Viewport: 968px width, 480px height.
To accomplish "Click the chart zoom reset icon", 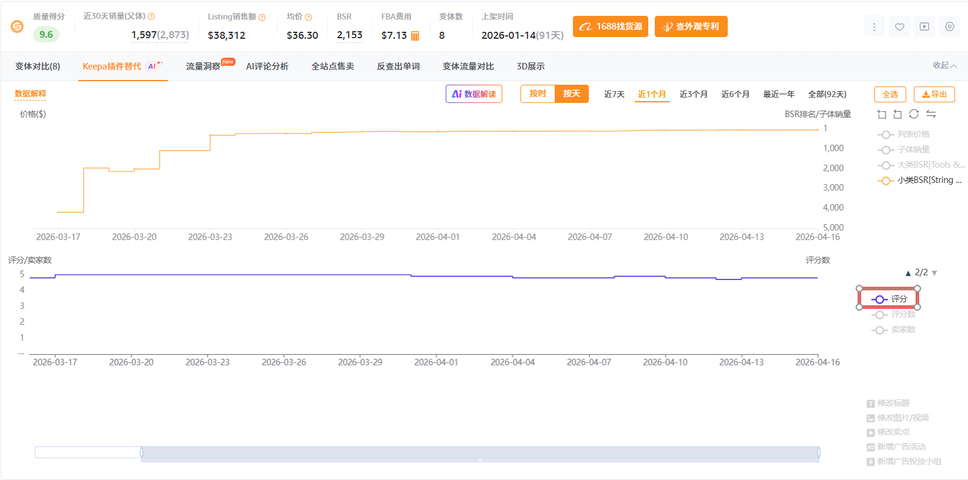I will (897, 114).
